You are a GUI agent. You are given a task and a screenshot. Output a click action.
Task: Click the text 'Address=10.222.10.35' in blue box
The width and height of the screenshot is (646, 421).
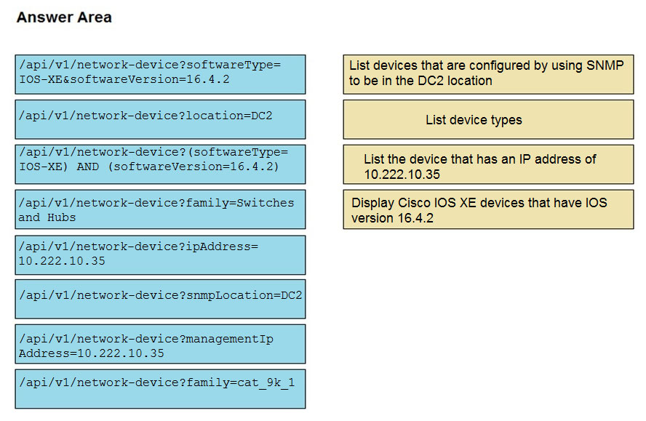pos(92,353)
